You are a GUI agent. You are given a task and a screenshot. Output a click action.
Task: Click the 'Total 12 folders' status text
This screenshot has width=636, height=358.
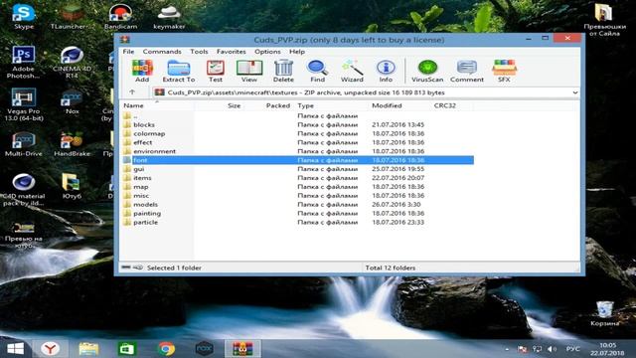(391, 268)
